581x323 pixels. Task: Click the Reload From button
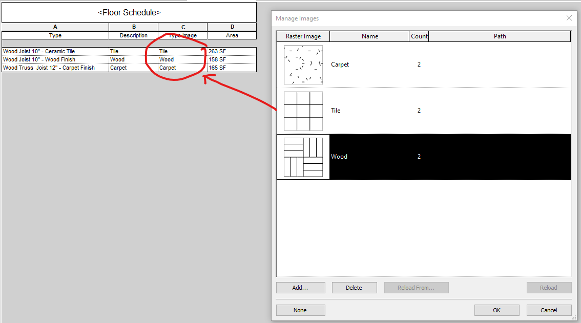(416, 287)
